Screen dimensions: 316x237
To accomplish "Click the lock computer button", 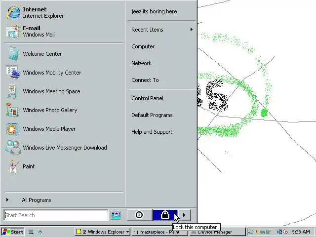I will [x=165, y=215].
